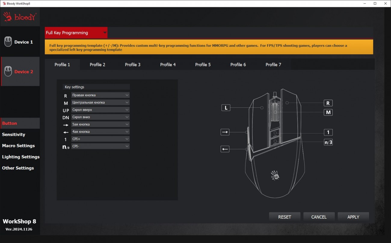Open Lighting Settings section
391x243 pixels.
pyautogui.click(x=21, y=157)
